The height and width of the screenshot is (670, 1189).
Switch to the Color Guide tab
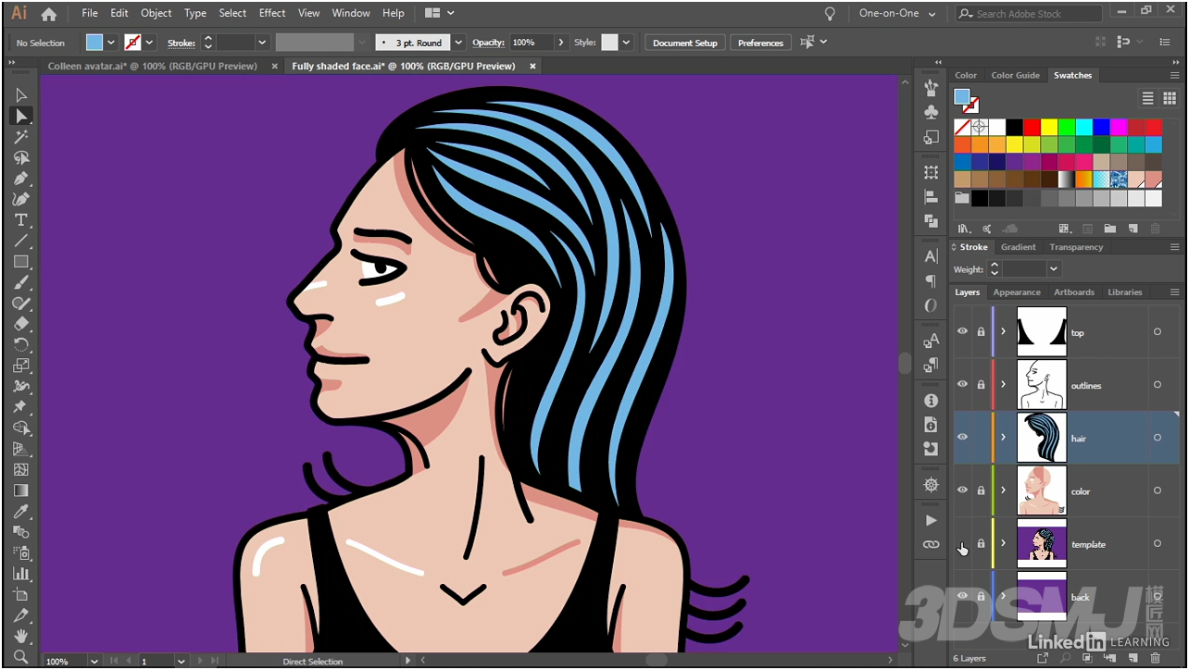[x=1015, y=75]
